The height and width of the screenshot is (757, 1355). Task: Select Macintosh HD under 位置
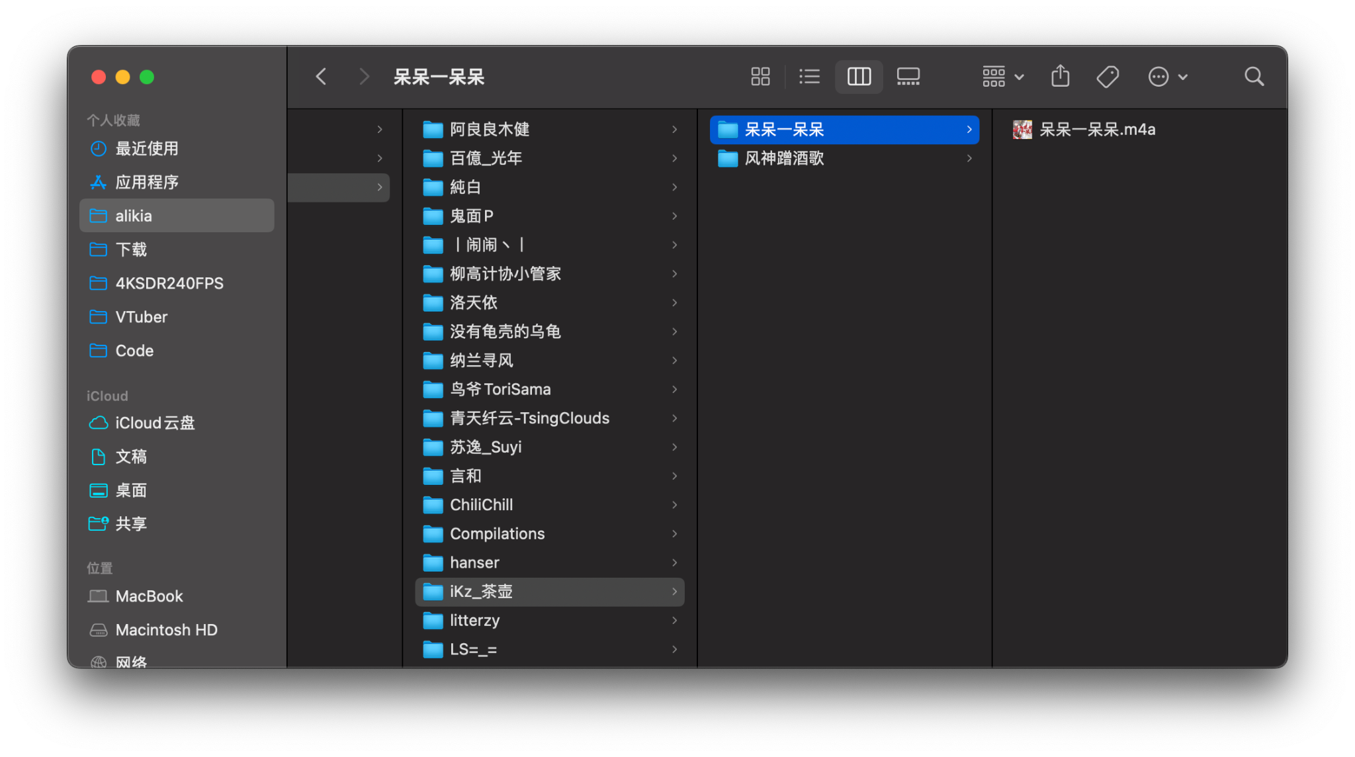166,629
